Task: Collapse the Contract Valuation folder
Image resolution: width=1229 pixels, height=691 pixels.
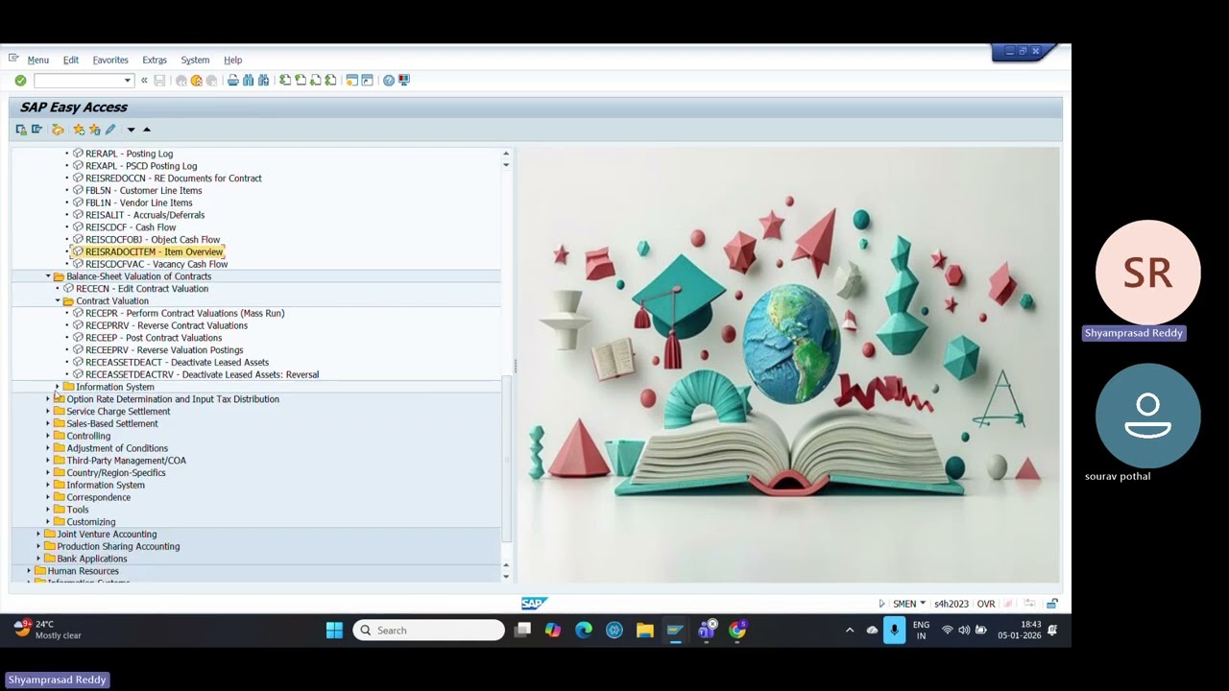Action: pyautogui.click(x=58, y=301)
